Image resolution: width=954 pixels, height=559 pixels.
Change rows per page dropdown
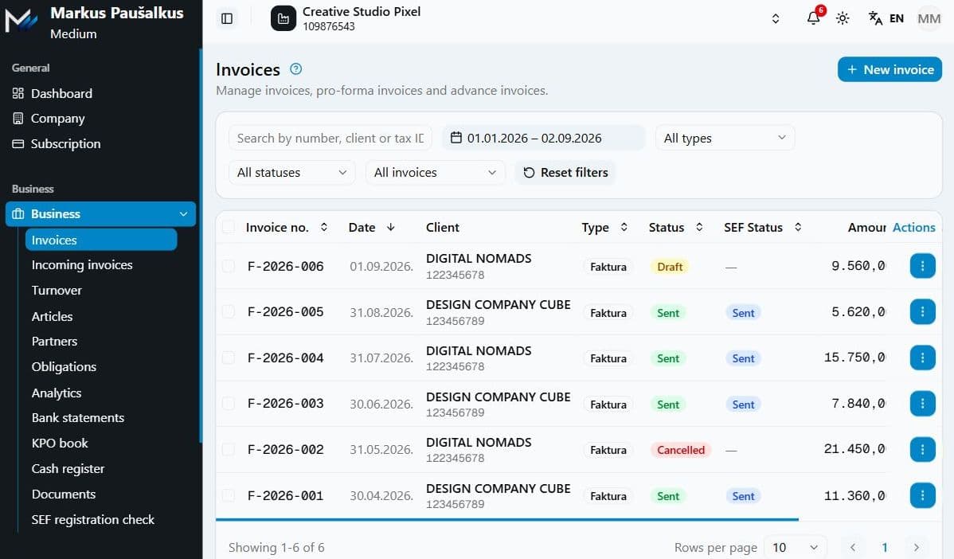796,547
